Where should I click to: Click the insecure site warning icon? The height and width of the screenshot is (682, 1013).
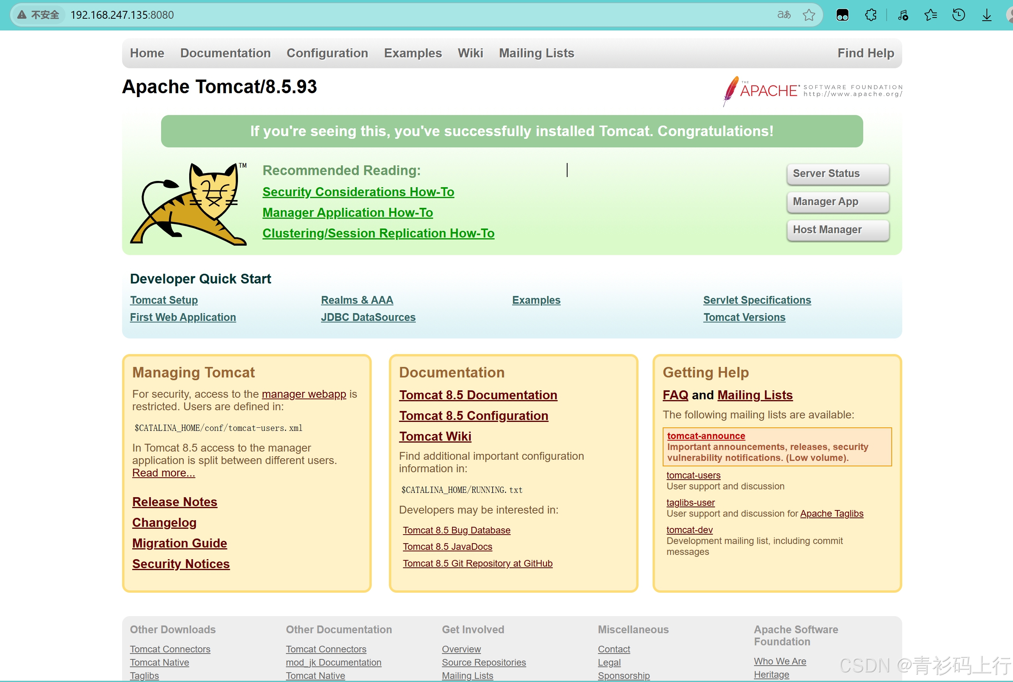pos(22,15)
